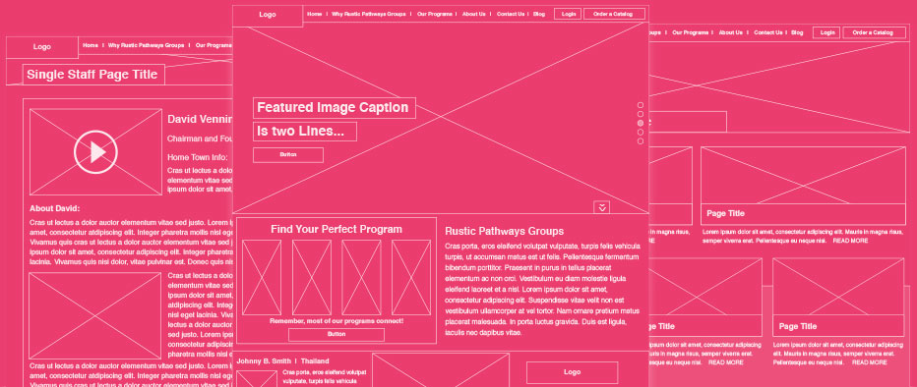Click the 'Chairman and Fou' subtitle text
This screenshot has width=917, height=387.
tap(200, 138)
